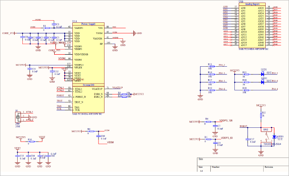Select capacitor C14 symbol
Image resolution: width=289 pixels, height=176 pixels.
(28, 156)
